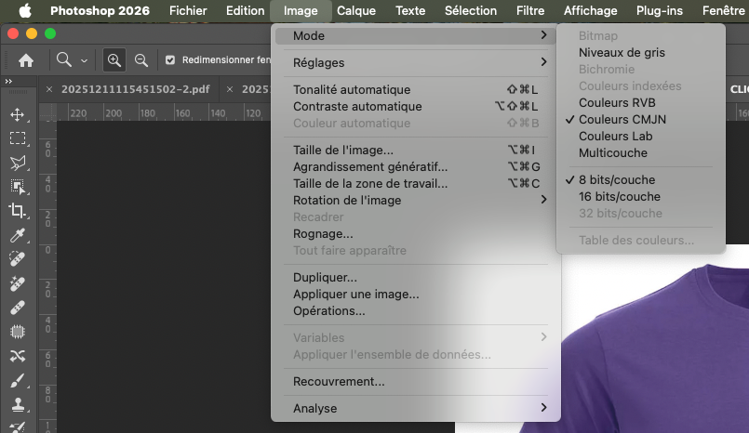Screen dimensions: 749x433
Task: Open the zoom tool preset dropdown arrow
Action: tap(84, 60)
